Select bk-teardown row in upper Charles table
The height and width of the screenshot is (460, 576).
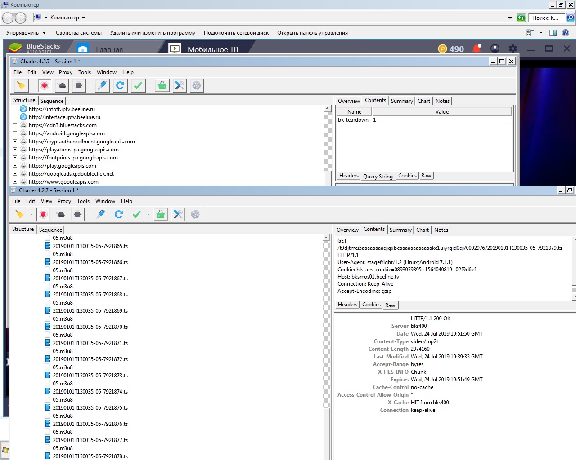coord(424,120)
